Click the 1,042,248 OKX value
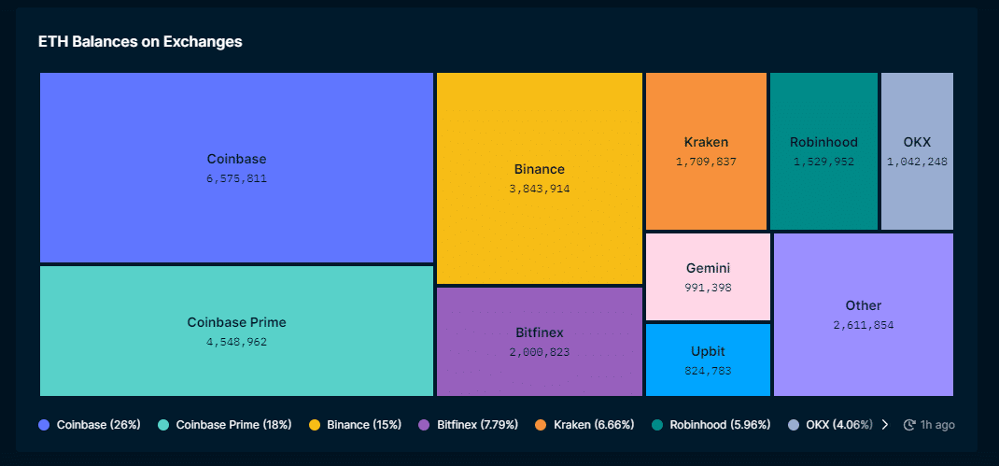The width and height of the screenshot is (999, 466). [x=917, y=162]
